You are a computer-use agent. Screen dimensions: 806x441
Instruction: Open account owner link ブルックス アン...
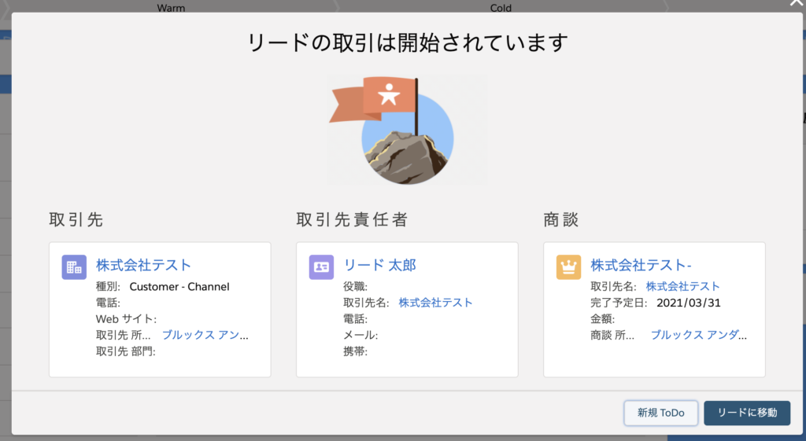205,335
